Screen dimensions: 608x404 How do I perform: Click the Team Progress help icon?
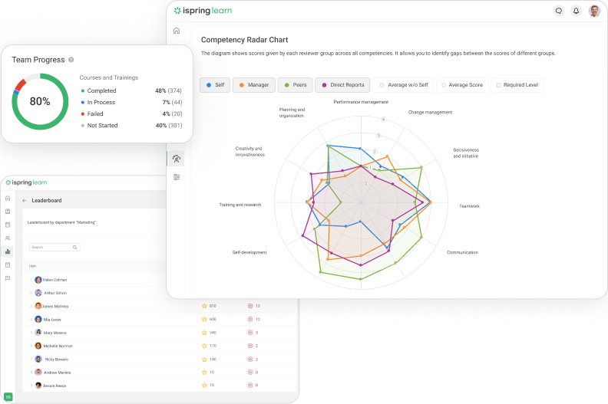tap(71, 60)
